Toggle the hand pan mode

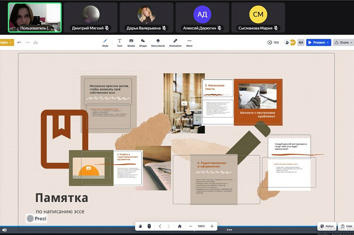pyautogui.click(x=140, y=226)
